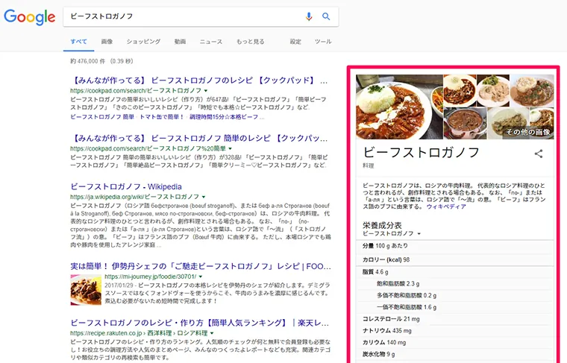Open the ウィキペディア link in panel description
This screenshot has height=363, width=567.
[x=446, y=206]
